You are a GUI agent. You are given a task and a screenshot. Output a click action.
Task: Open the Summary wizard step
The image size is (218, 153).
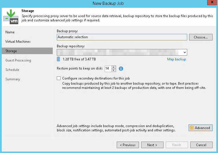pyautogui.click(x=13, y=79)
